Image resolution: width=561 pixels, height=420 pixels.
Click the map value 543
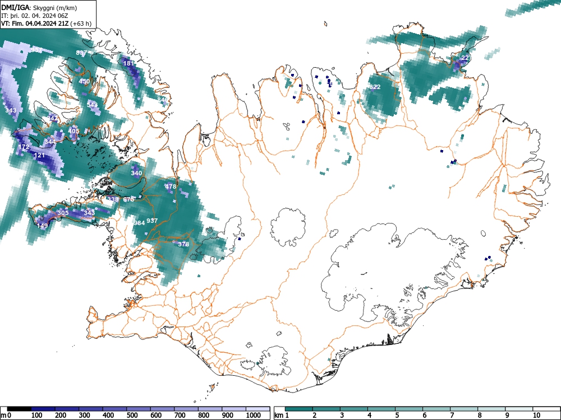click(x=92, y=105)
